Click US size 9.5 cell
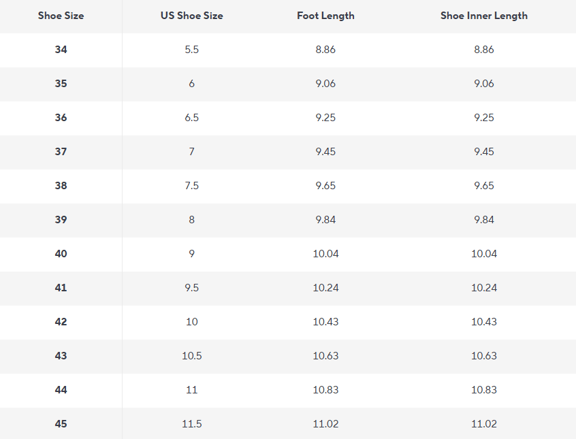This screenshot has width=576, height=439. 192,288
